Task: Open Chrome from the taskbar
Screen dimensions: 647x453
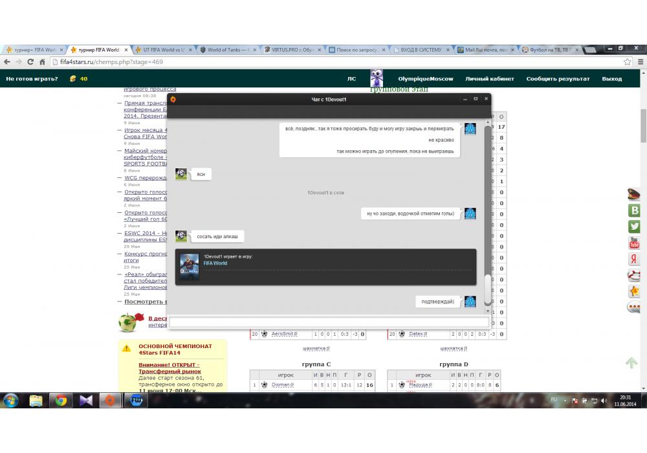Action: (x=61, y=400)
